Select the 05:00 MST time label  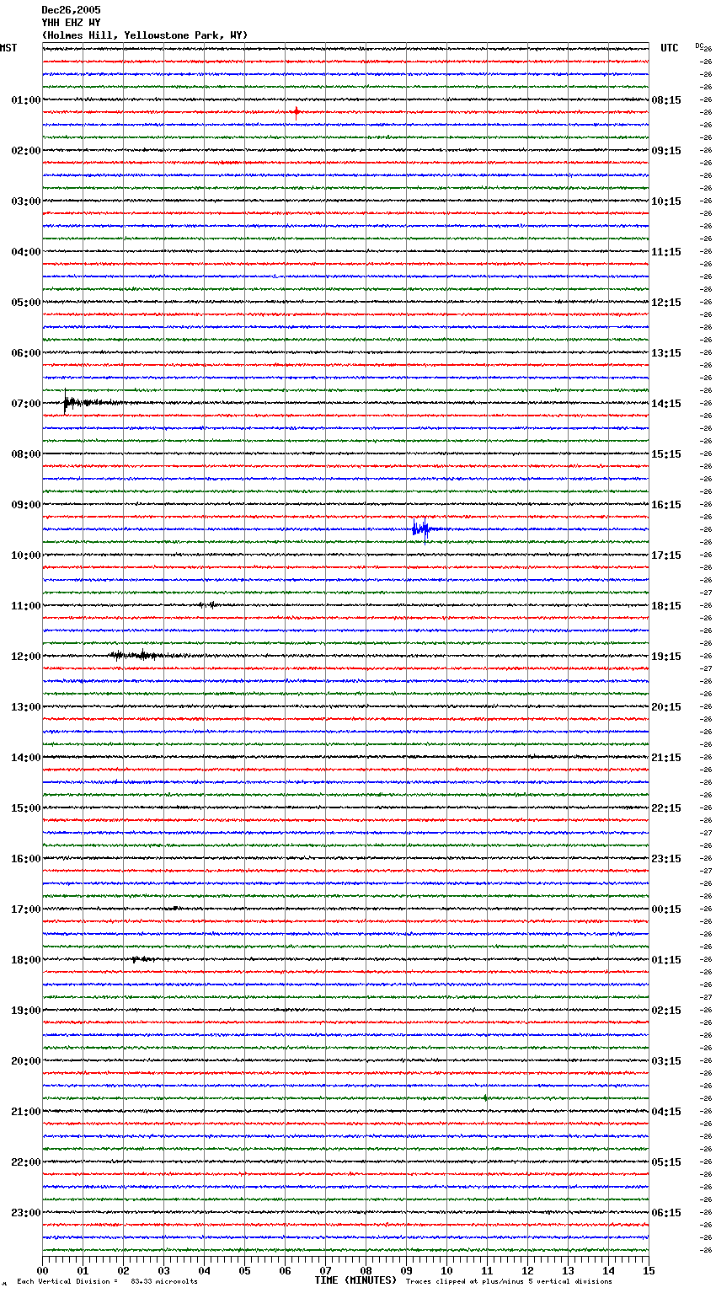[x=26, y=303]
